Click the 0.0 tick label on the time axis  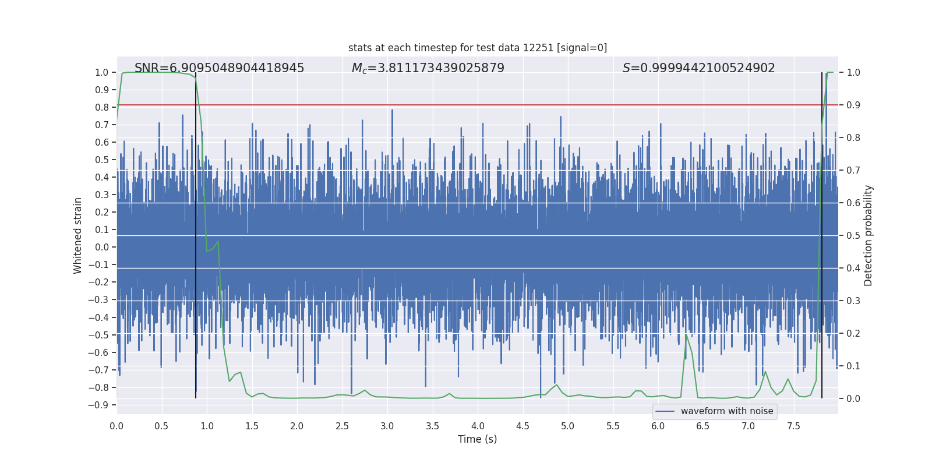coord(116,426)
